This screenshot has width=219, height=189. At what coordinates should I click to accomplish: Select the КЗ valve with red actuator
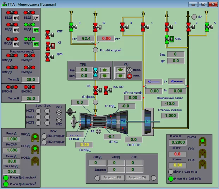pyautogui.click(x=50, y=46)
